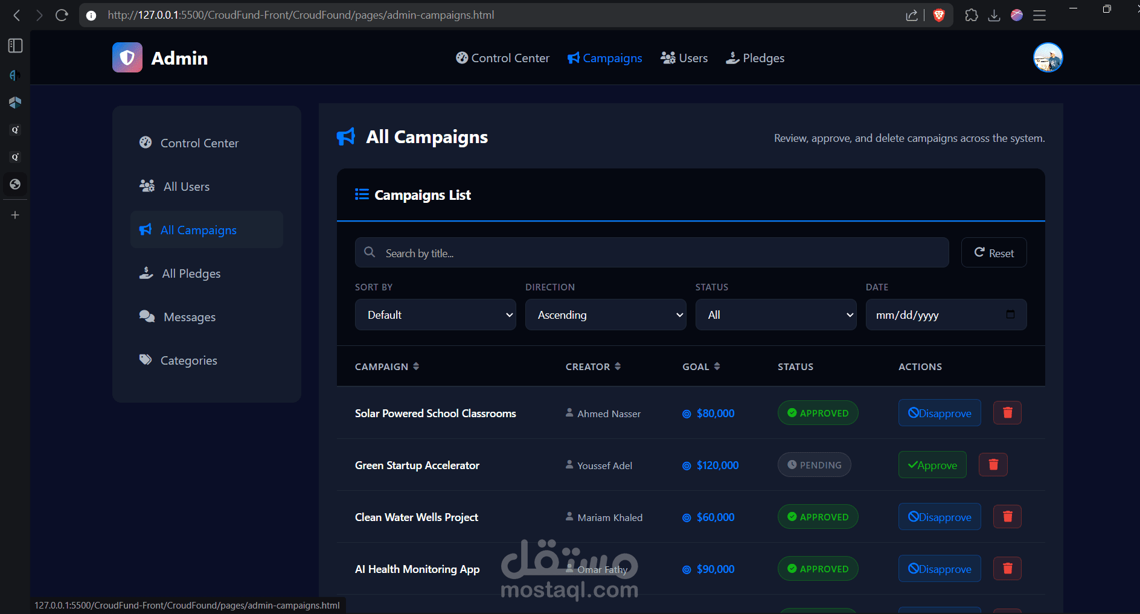This screenshot has width=1140, height=614.
Task: Delete the Clean Water Wells Project campaign
Action: click(1007, 517)
